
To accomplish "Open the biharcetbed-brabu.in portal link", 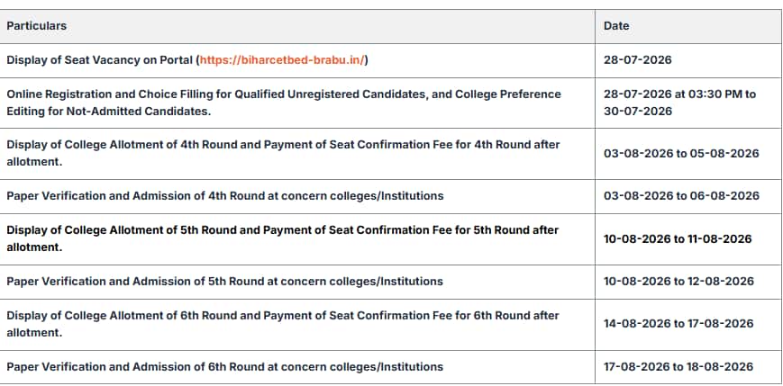I will (x=282, y=60).
